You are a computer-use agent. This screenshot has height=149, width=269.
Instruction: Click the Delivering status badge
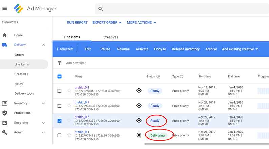[158, 135]
